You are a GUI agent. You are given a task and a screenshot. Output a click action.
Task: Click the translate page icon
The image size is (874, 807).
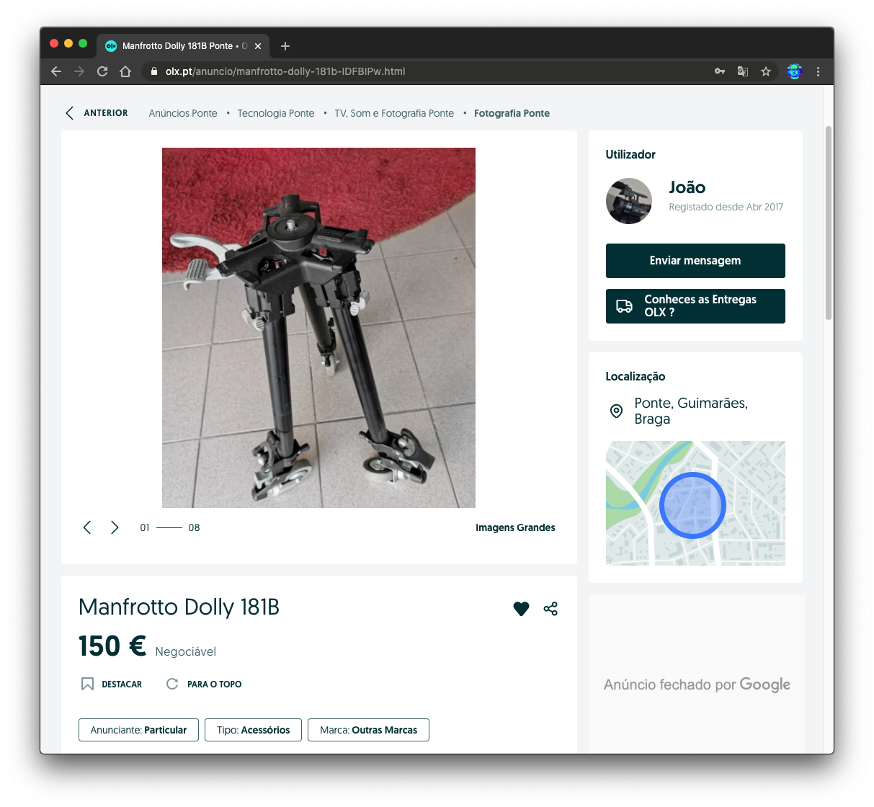pos(743,71)
